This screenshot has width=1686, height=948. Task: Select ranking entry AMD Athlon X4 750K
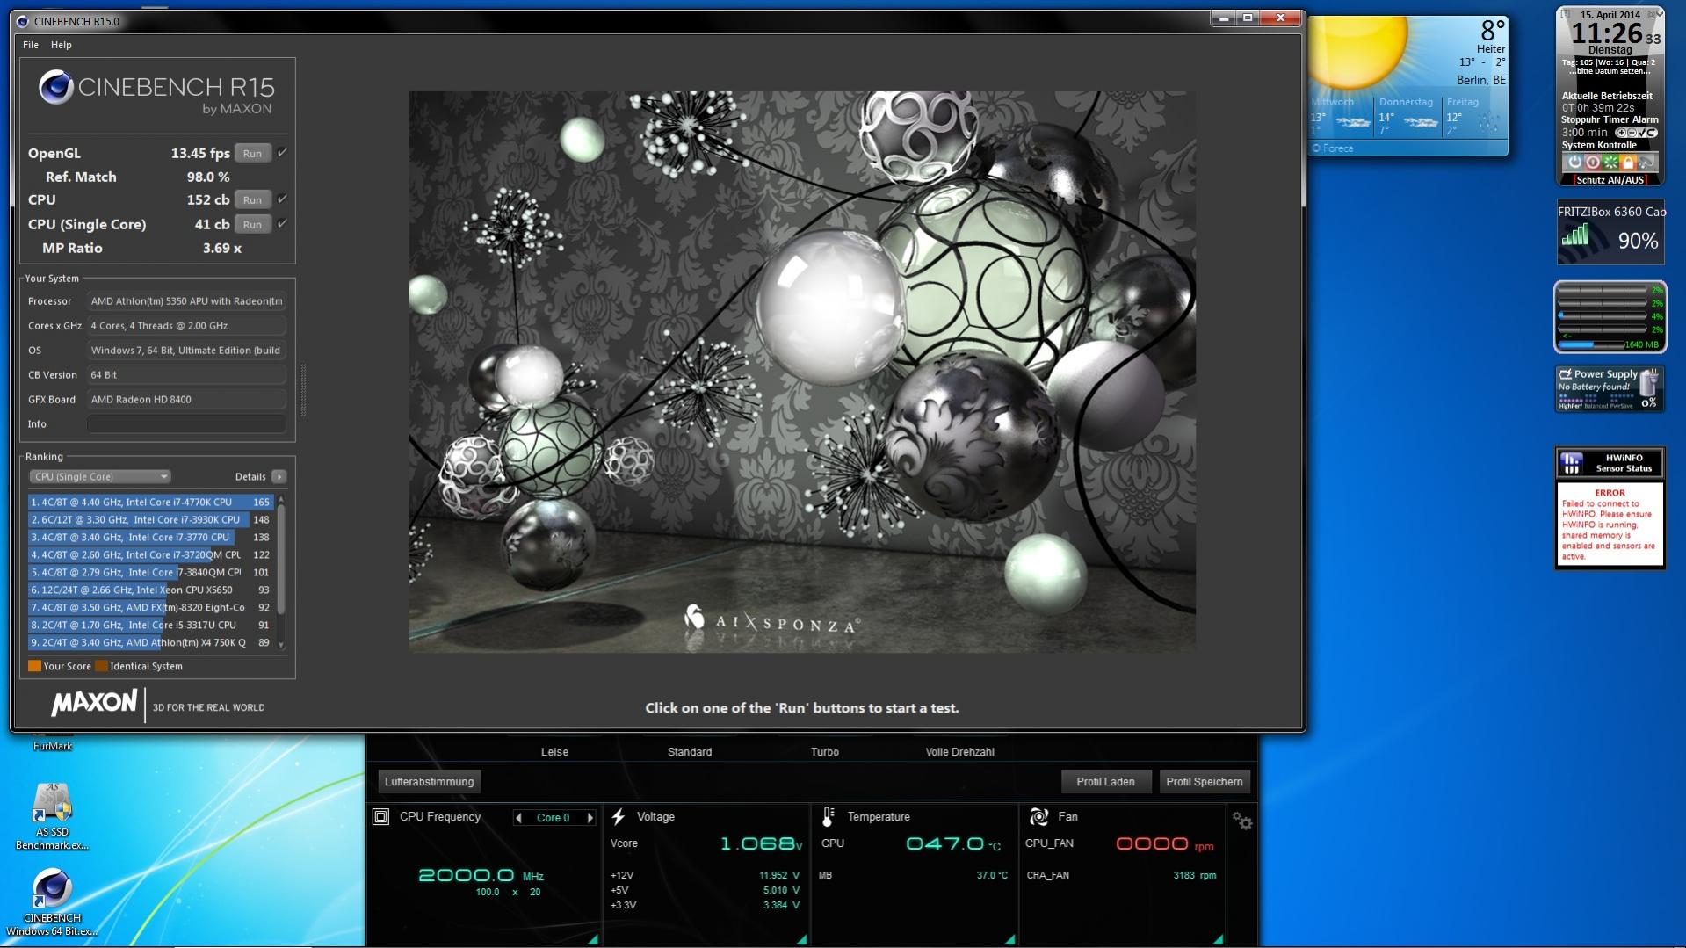pos(150,643)
